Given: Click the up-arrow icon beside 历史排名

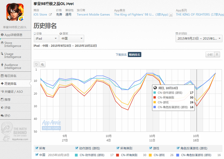Looking at the screenshot, I should click(x=2, y=84).
